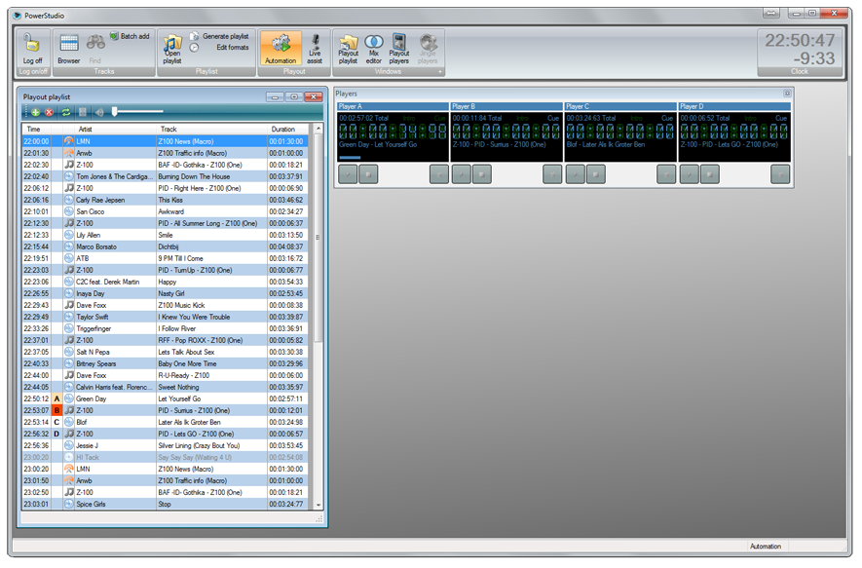Adjust the playlist volume slider
Image resolution: width=862 pixels, height=568 pixels.
coord(115,113)
